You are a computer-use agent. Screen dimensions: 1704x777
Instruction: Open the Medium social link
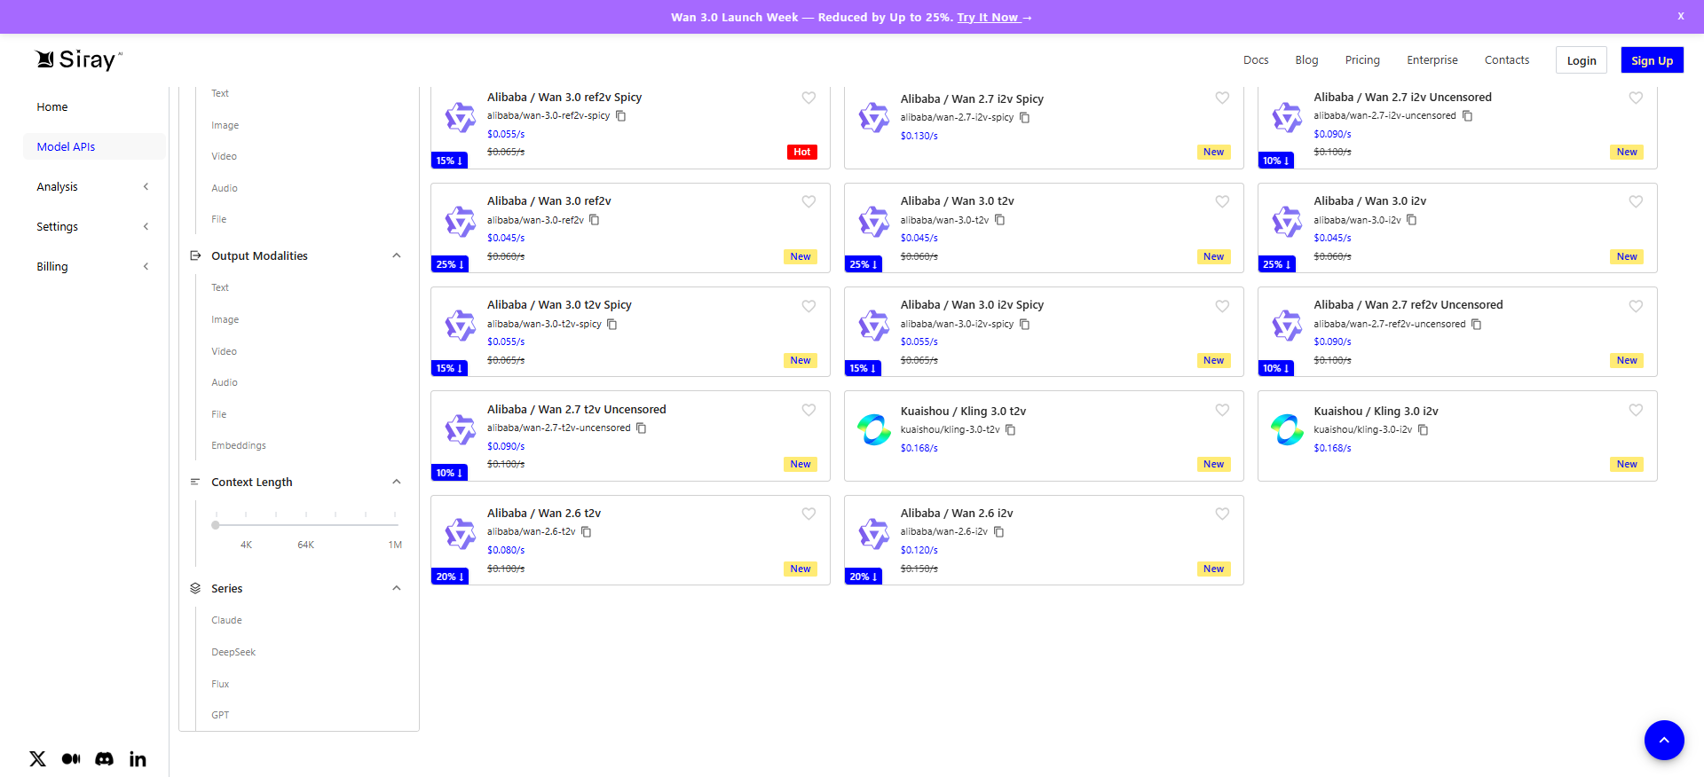pos(71,758)
